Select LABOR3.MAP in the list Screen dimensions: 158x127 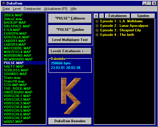coord(24,45)
